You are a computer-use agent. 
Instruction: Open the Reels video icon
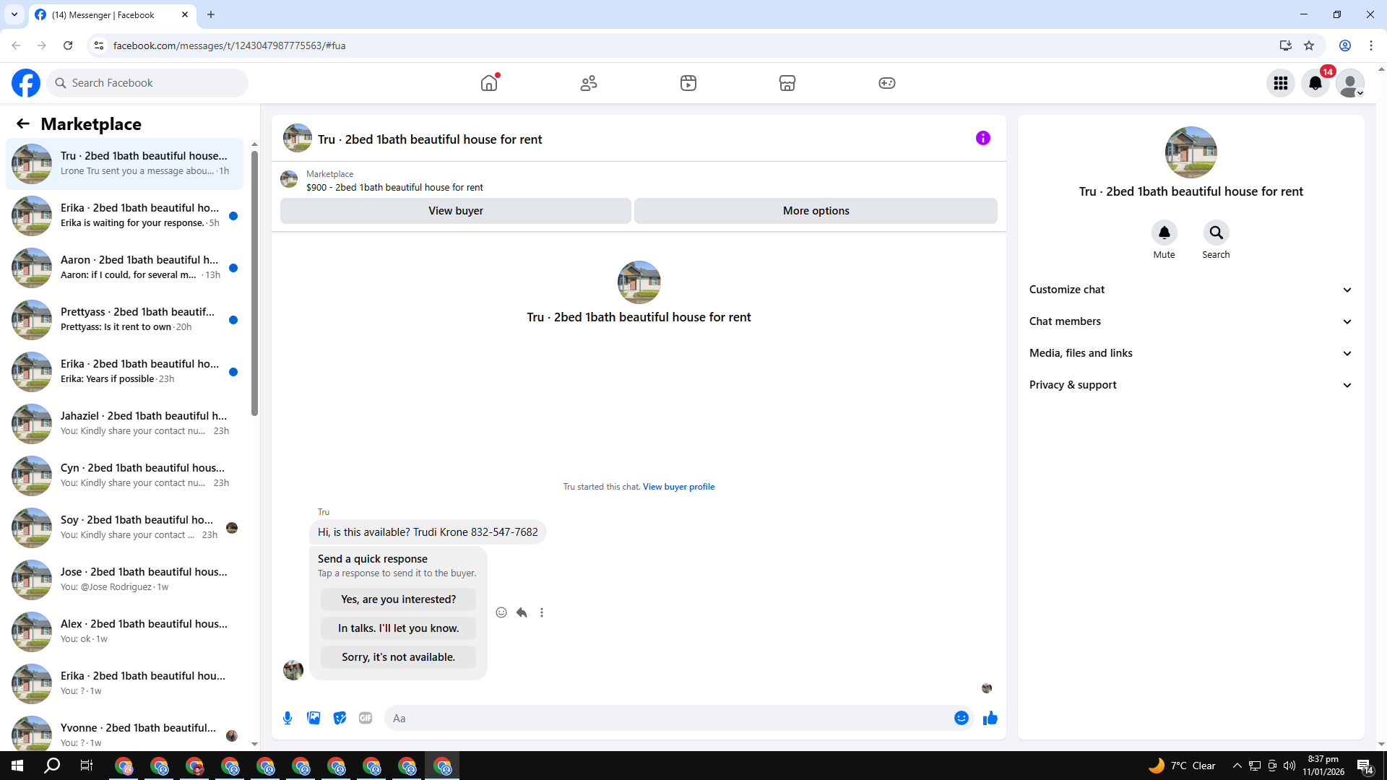(x=688, y=83)
